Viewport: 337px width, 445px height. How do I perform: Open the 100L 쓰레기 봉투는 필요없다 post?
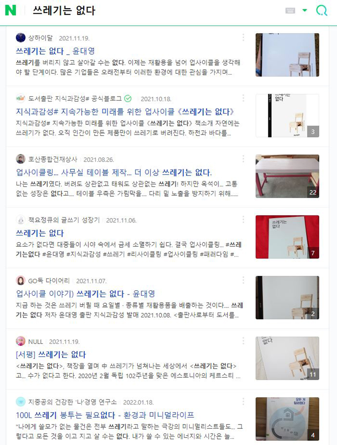pos(105,415)
